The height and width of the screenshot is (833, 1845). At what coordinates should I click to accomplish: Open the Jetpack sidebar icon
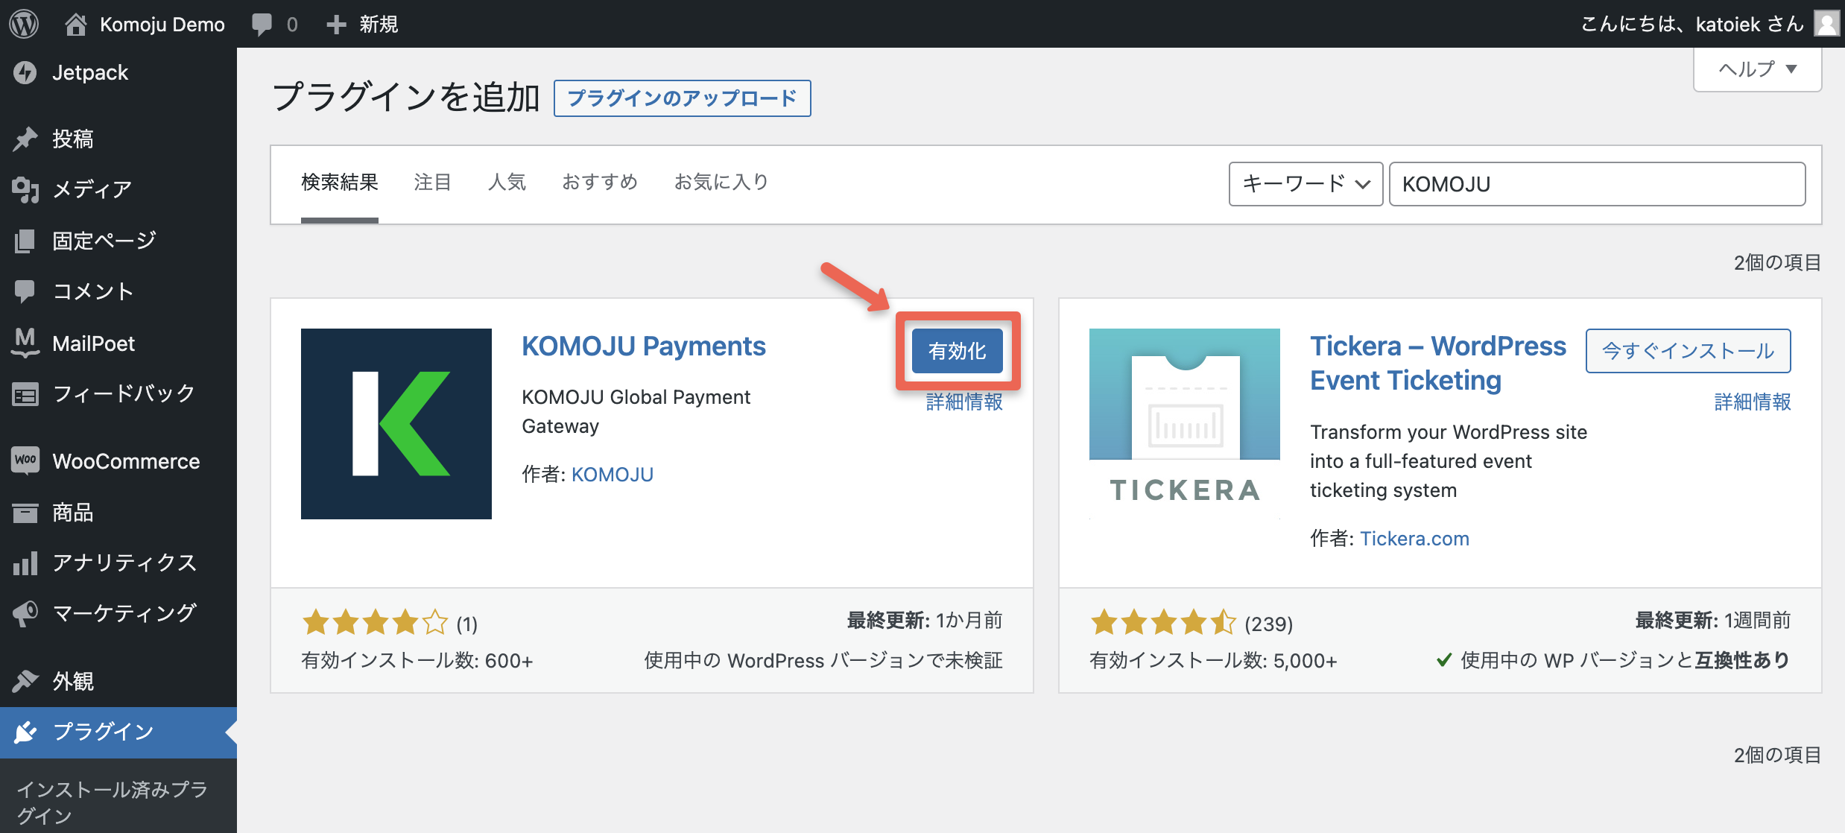[x=25, y=73]
